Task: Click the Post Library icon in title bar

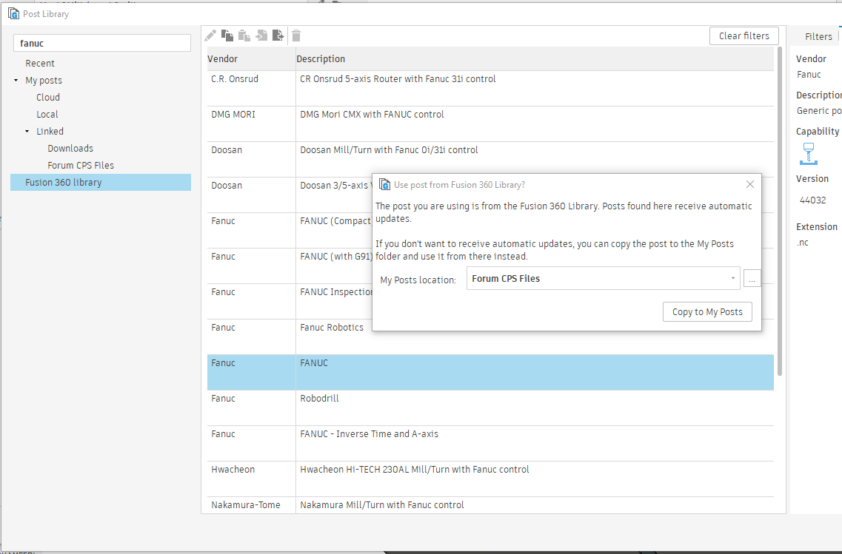Action: pos(13,13)
